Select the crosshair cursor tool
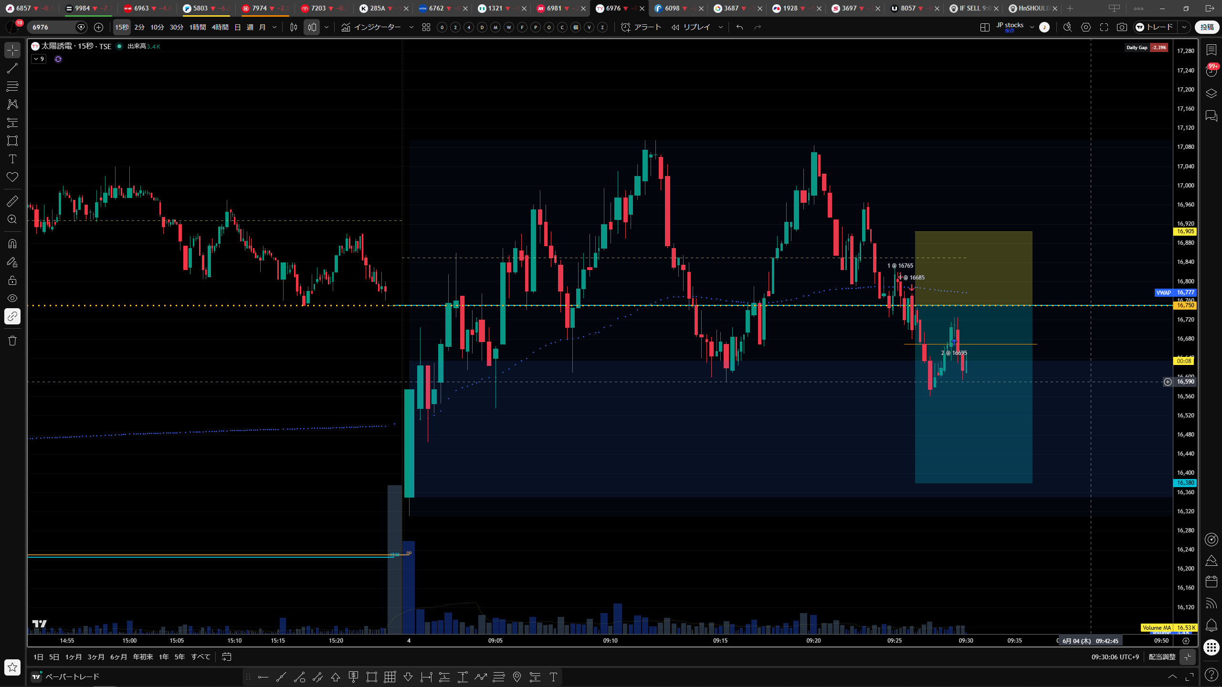The height and width of the screenshot is (687, 1222). (x=12, y=50)
